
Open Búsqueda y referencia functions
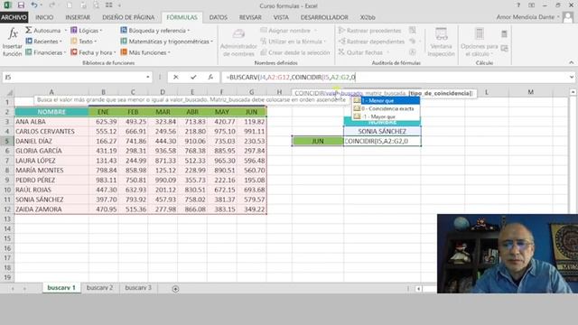(154, 30)
